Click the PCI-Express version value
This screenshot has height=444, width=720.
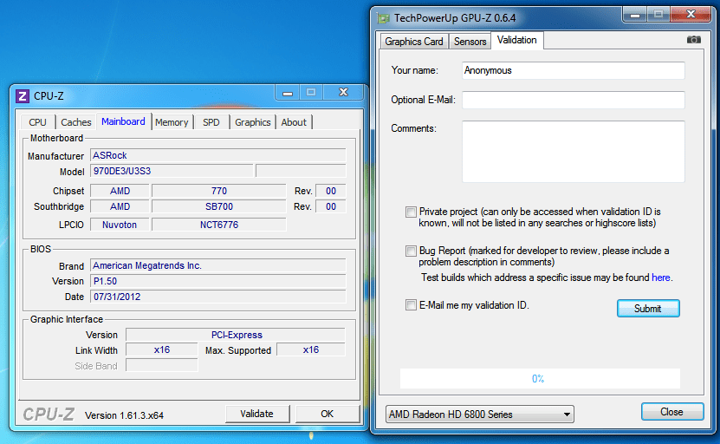[x=236, y=335]
